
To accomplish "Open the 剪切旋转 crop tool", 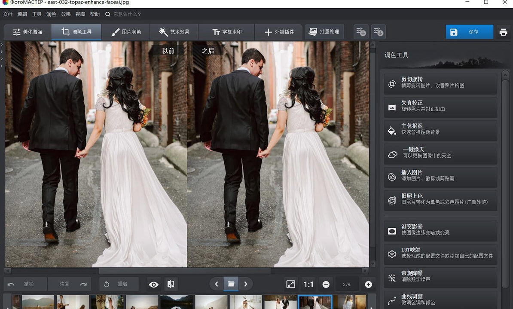I will pos(440,84).
